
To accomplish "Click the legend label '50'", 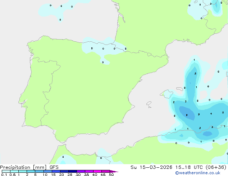I will click(x=111, y=175).
